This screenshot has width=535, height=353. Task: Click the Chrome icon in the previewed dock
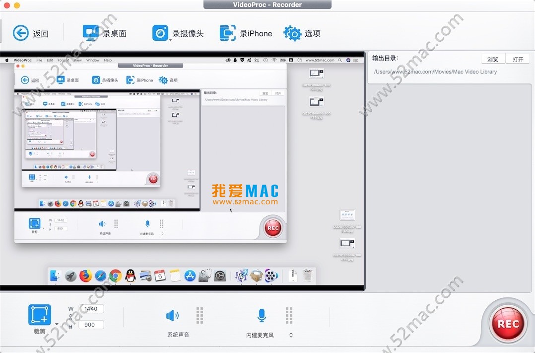click(115, 275)
